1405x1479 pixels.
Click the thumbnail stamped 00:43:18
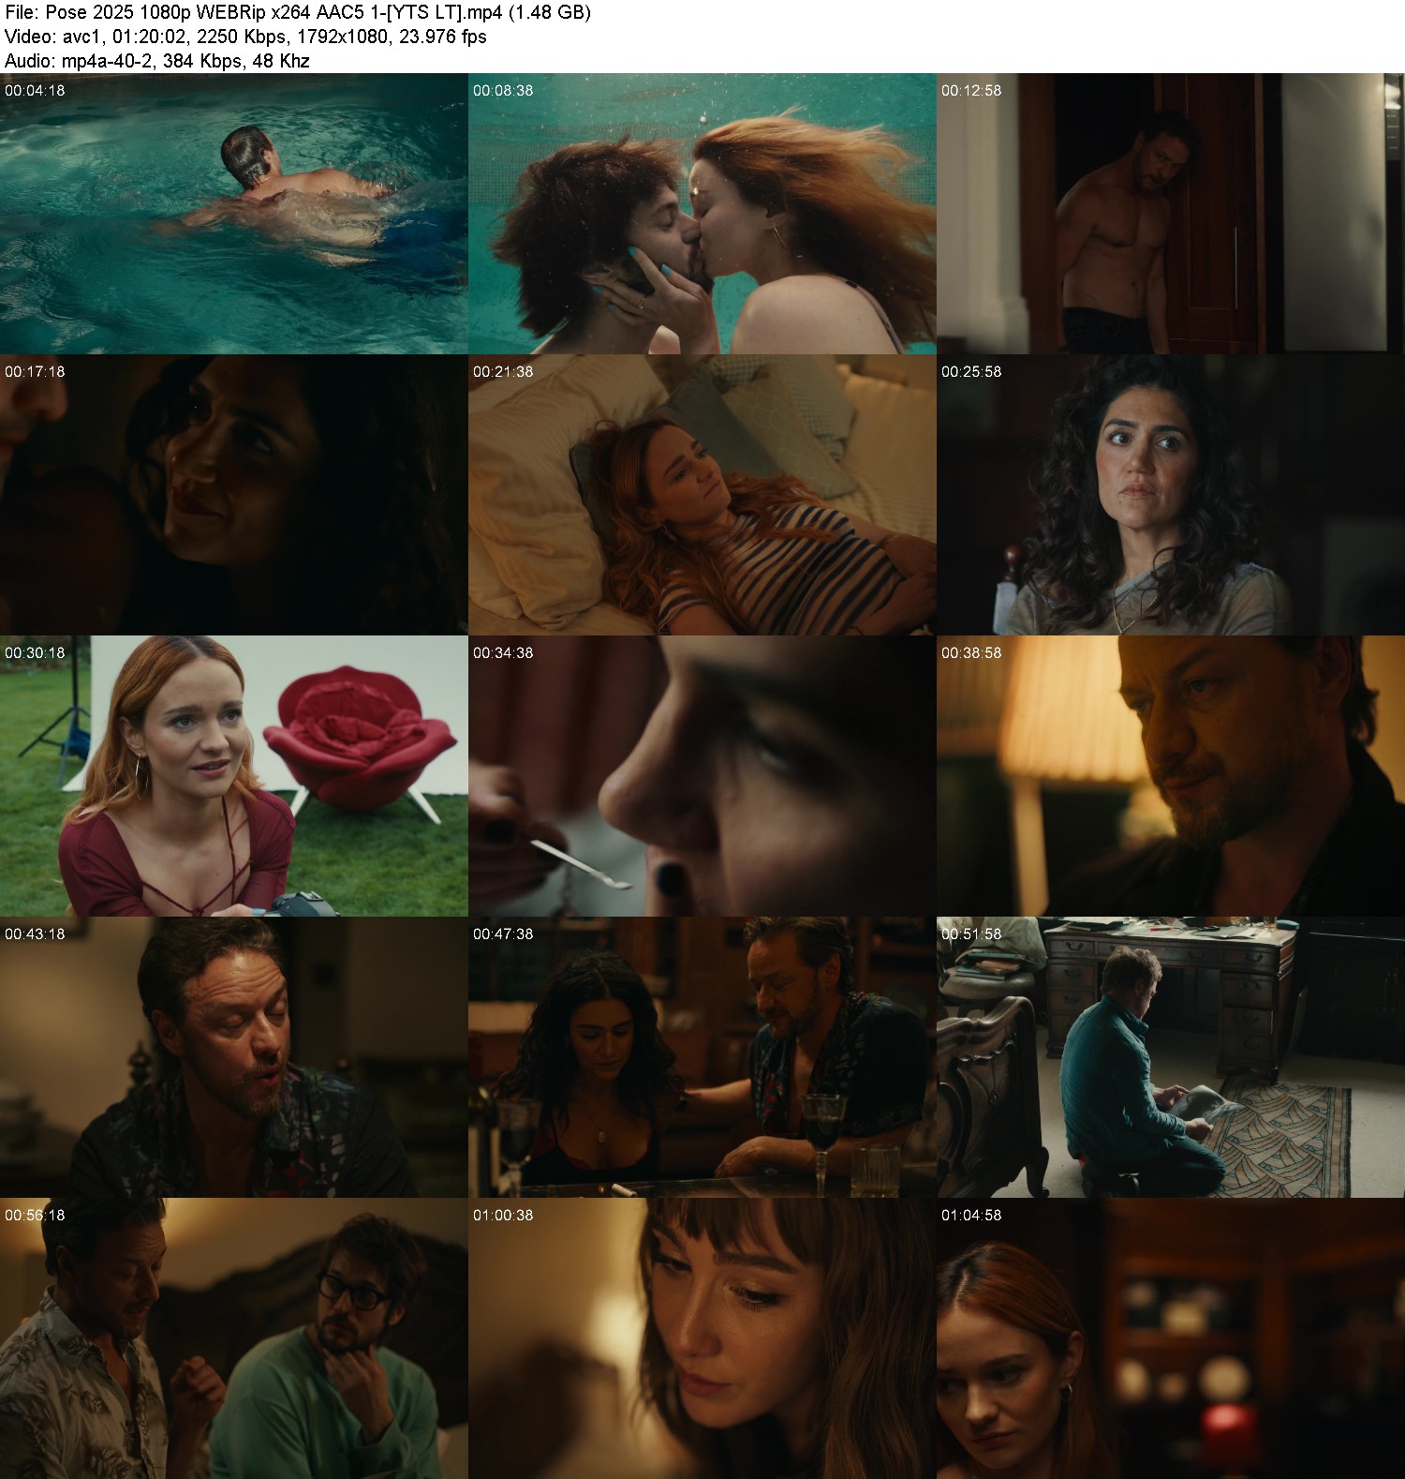point(234,1057)
